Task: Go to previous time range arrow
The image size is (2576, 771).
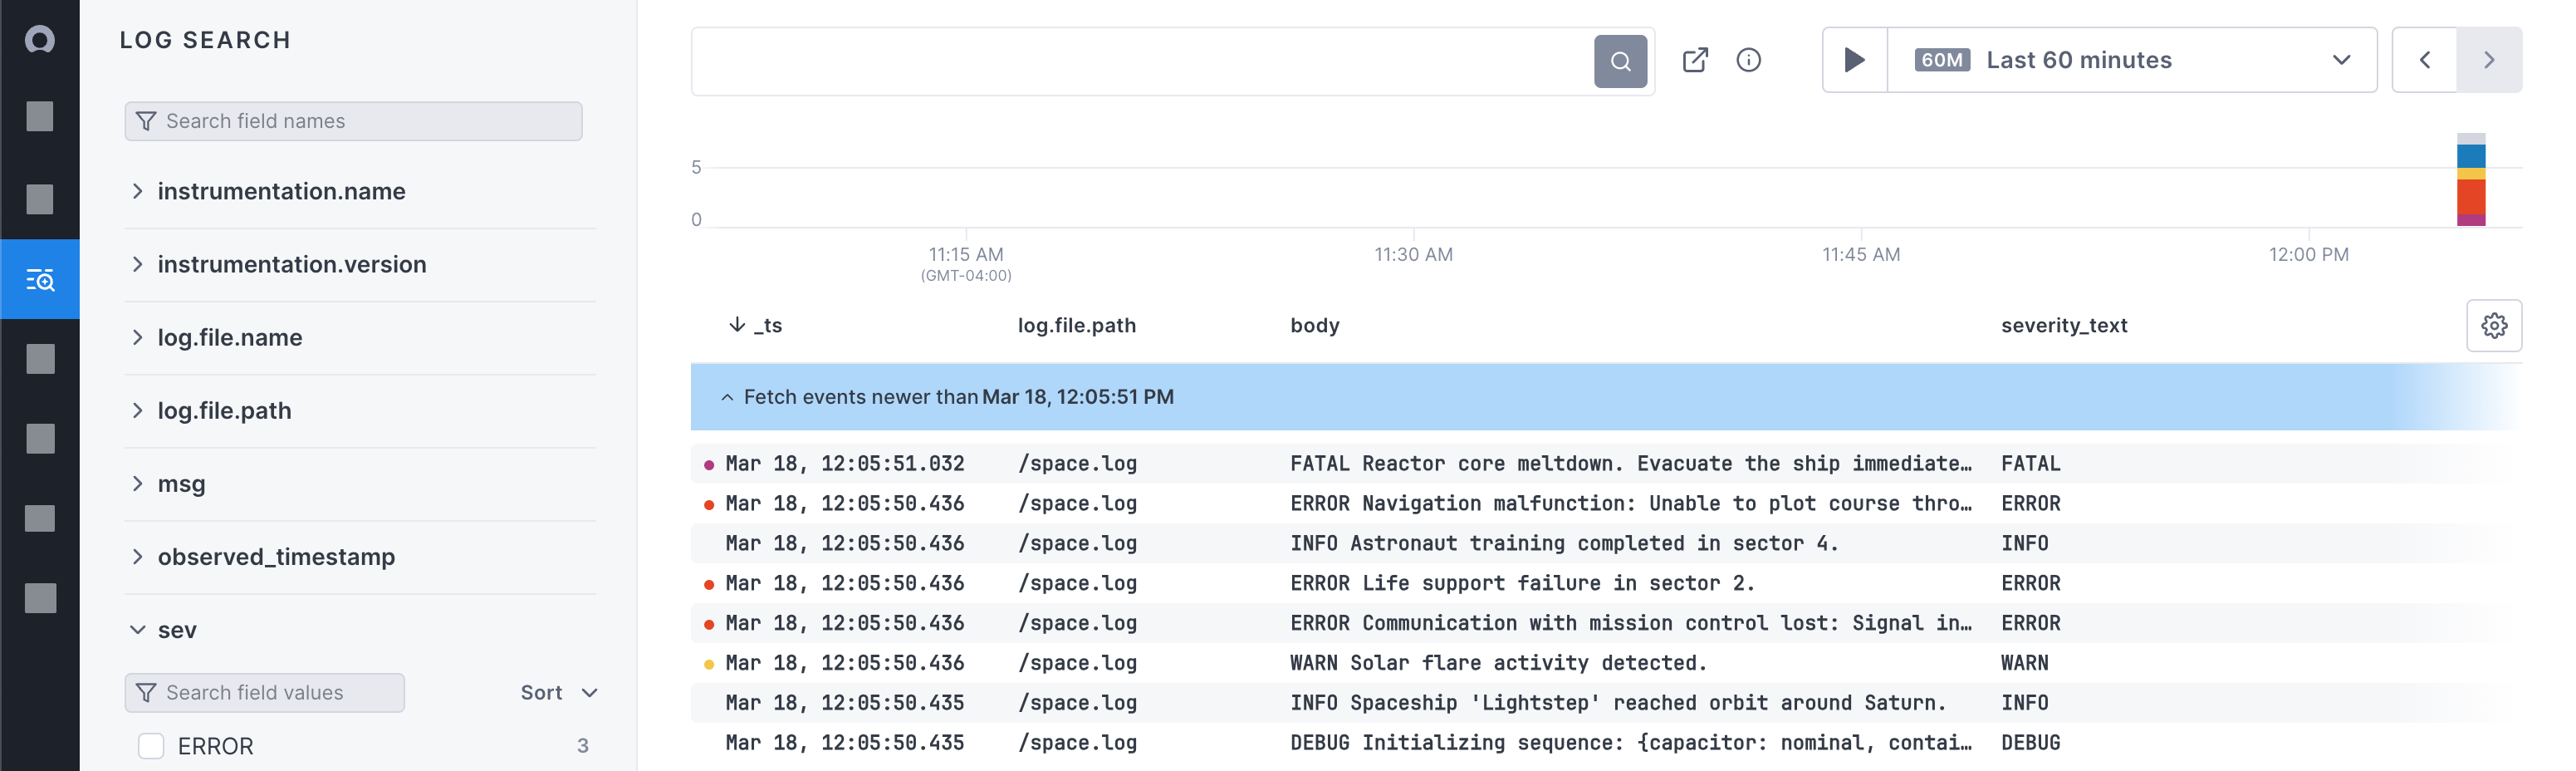Action: click(x=2424, y=60)
